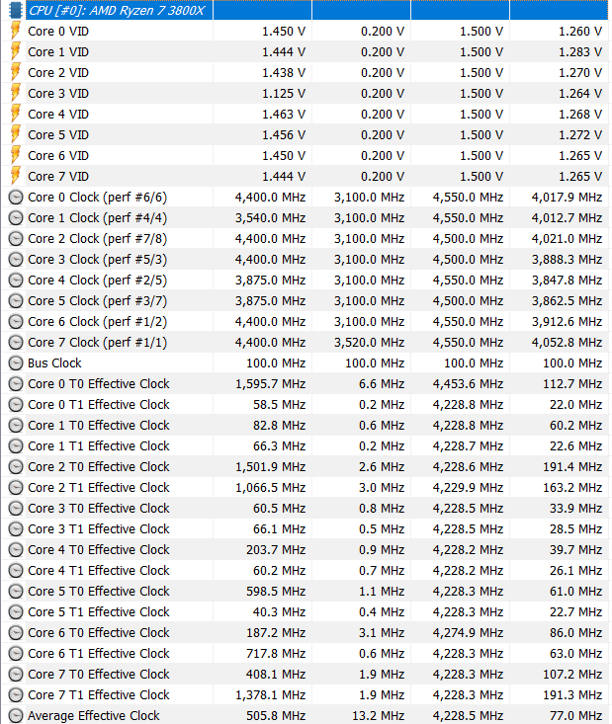Click the clock icon for Core 7 Clock row
Viewport: 612px width, 724px height.
(16, 342)
